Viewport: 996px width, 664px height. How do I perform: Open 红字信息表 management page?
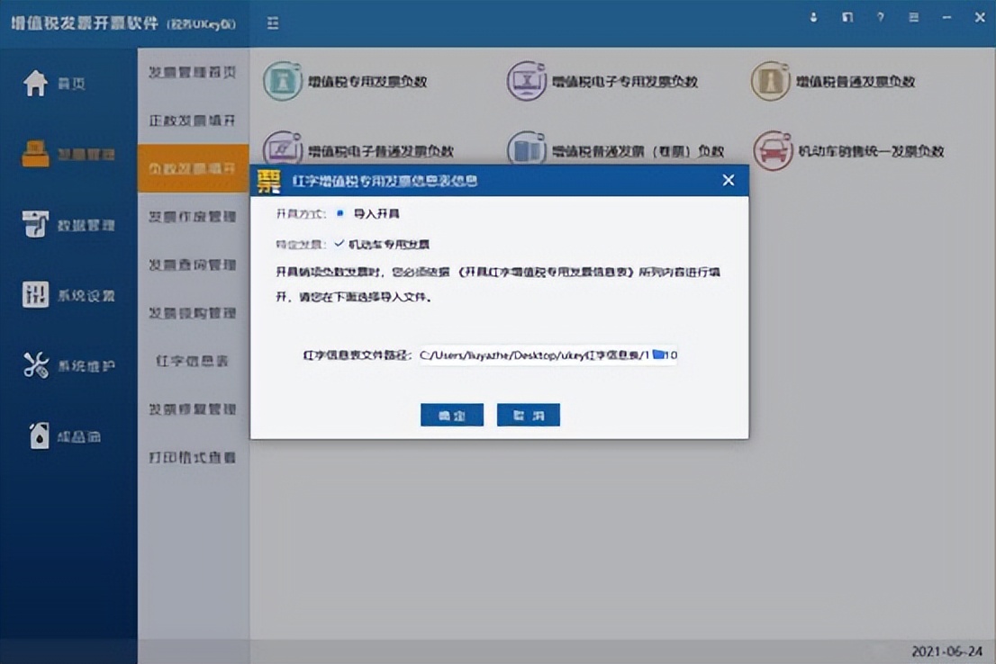[x=192, y=361]
